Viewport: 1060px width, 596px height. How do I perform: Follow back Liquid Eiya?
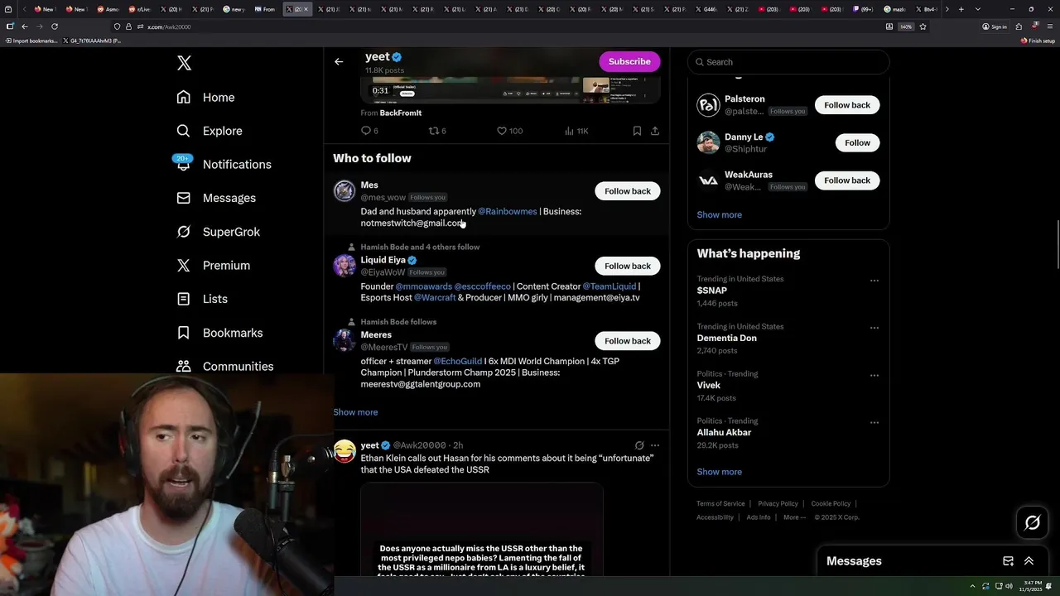(627, 266)
